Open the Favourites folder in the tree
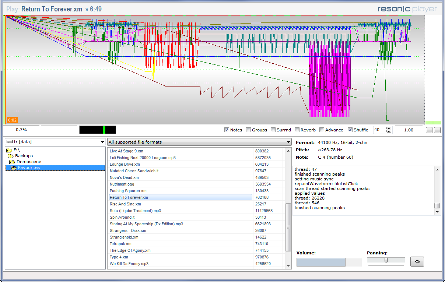Image resolution: width=445 pixels, height=282 pixels. (x=29, y=168)
